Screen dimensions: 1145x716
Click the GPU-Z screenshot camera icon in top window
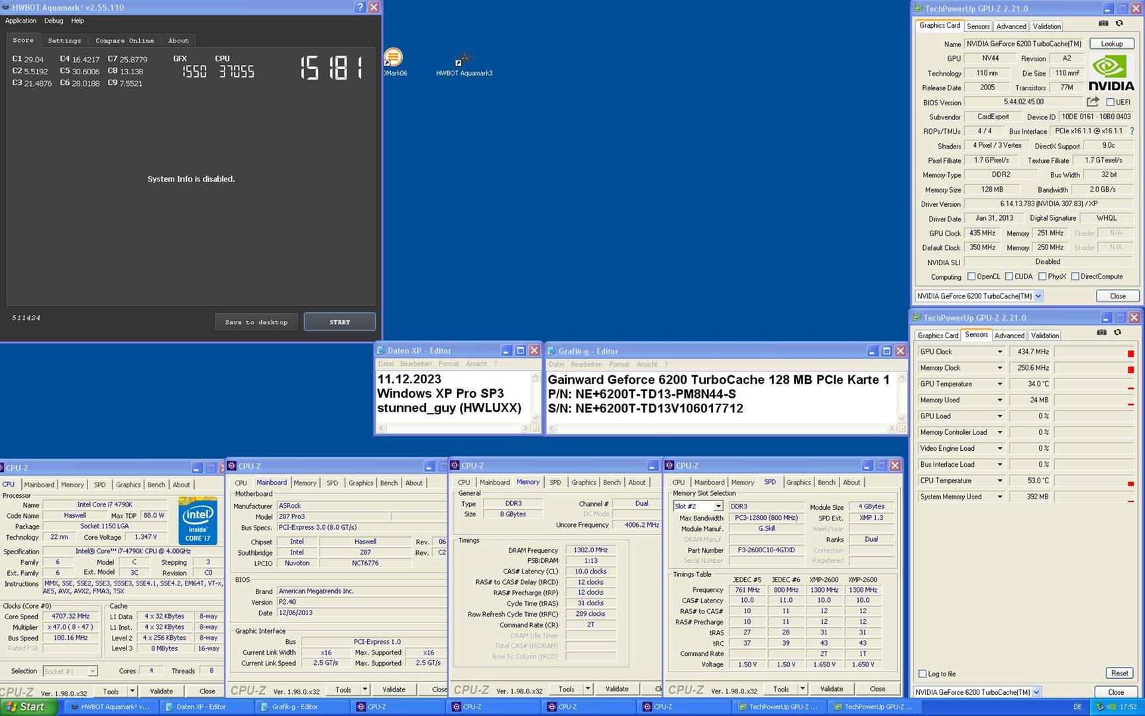coord(1103,23)
